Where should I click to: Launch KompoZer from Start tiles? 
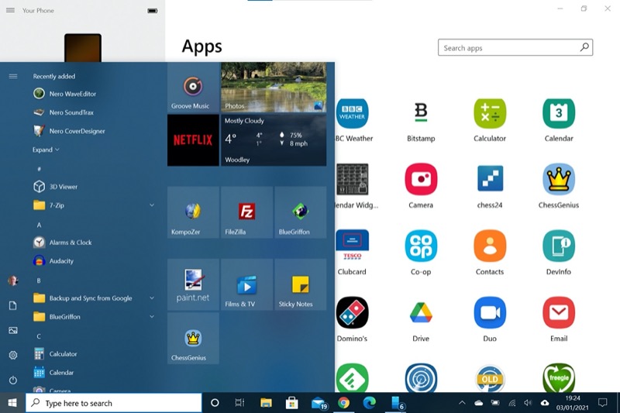coord(193,212)
